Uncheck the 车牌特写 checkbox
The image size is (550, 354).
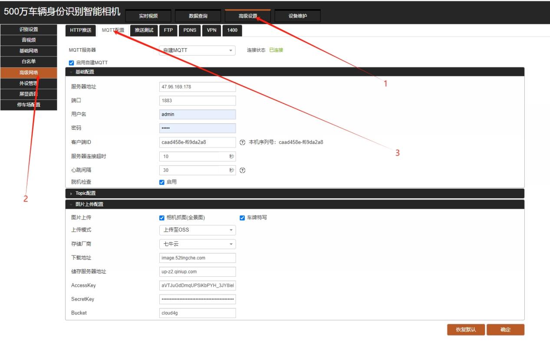click(243, 218)
